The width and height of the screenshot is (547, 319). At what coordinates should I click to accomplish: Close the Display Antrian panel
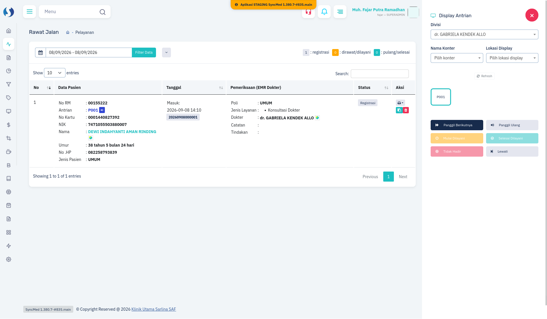532,15
